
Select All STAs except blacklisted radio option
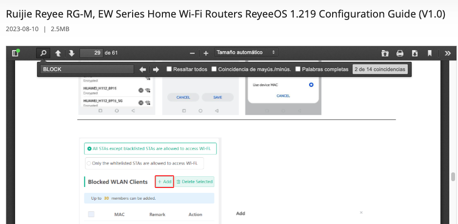point(150,149)
